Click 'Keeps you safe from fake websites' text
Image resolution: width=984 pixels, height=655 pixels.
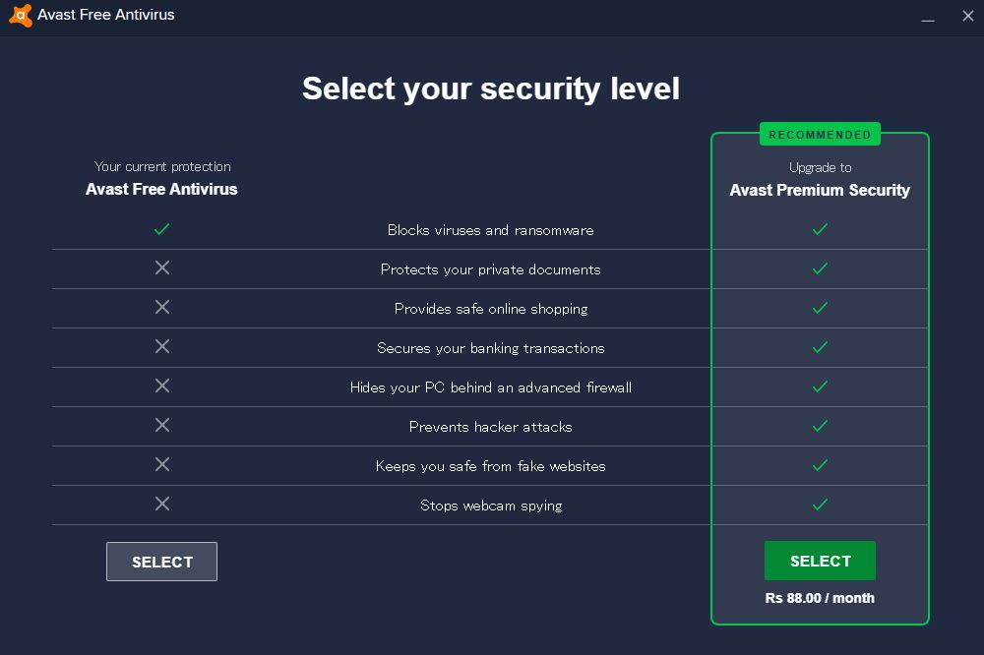[x=491, y=466]
